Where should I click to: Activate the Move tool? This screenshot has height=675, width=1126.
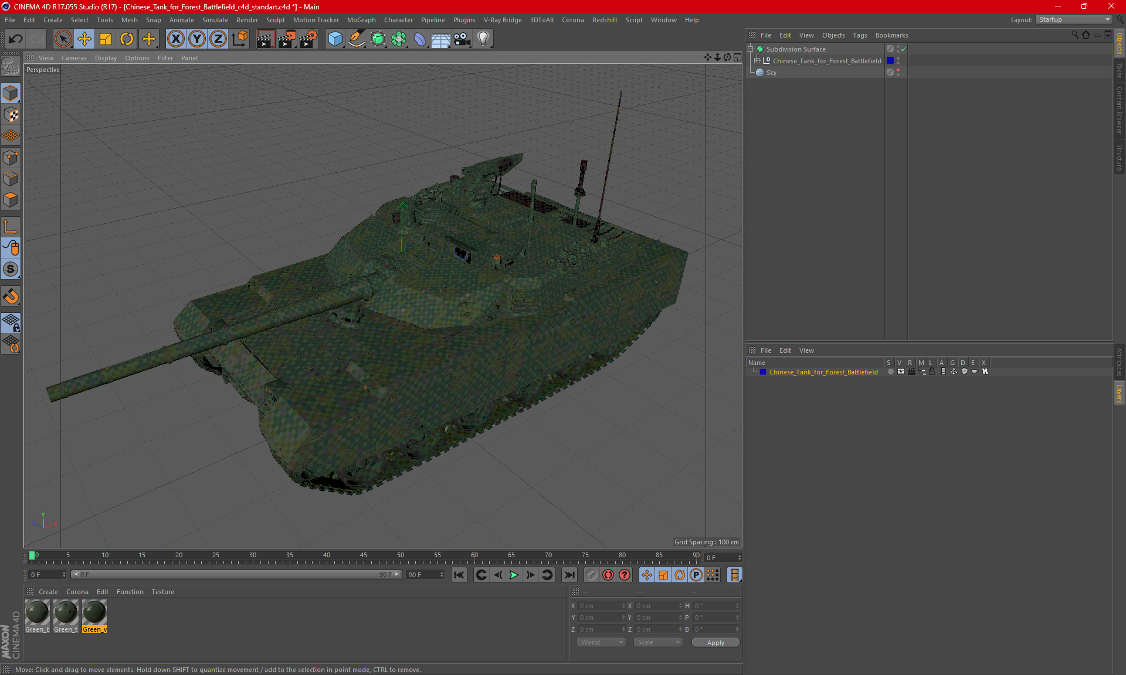[x=84, y=39]
